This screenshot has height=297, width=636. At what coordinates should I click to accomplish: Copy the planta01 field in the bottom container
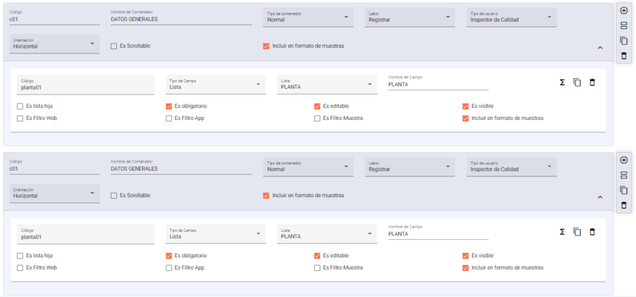point(577,232)
